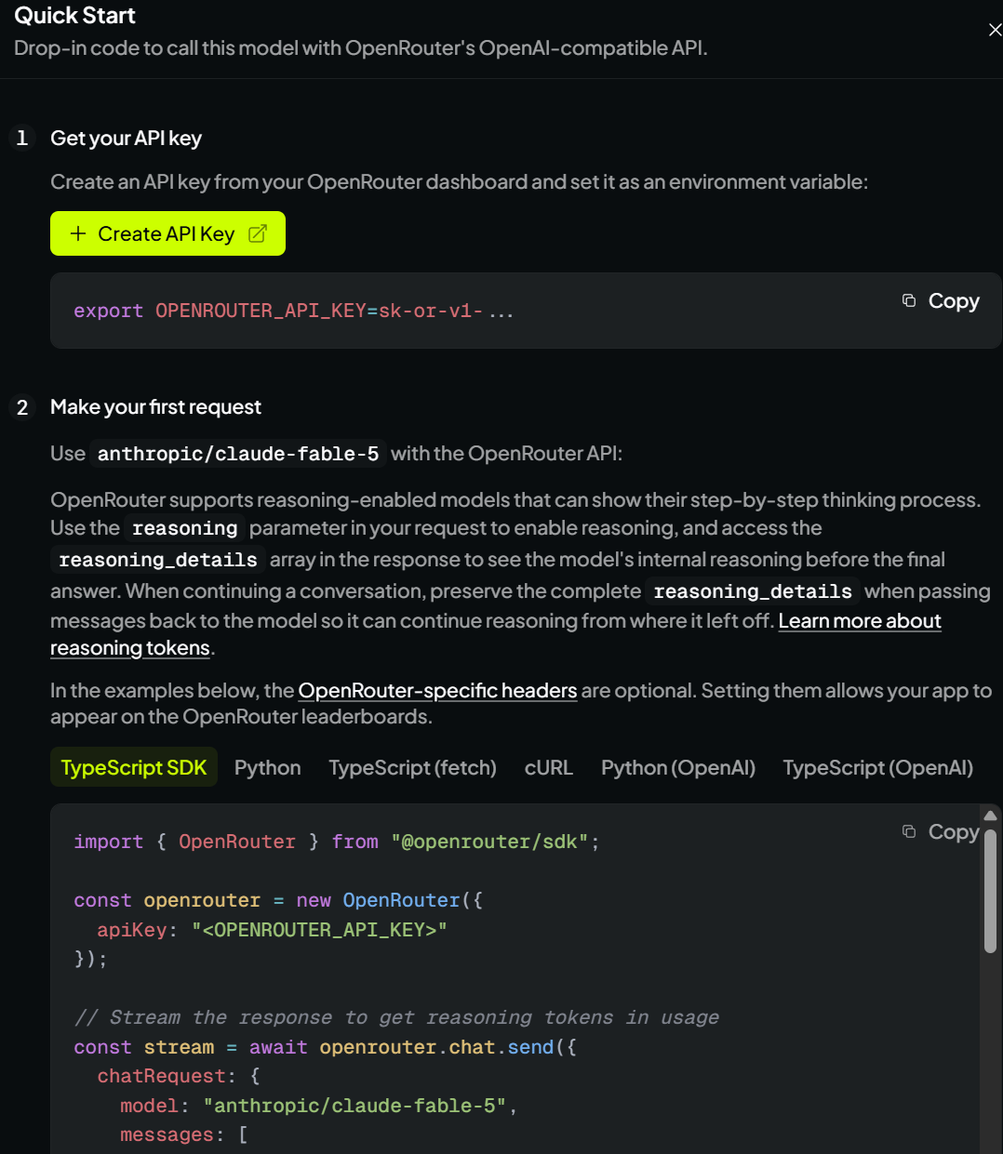Click the '// Stream the response' comment line

point(396,1017)
